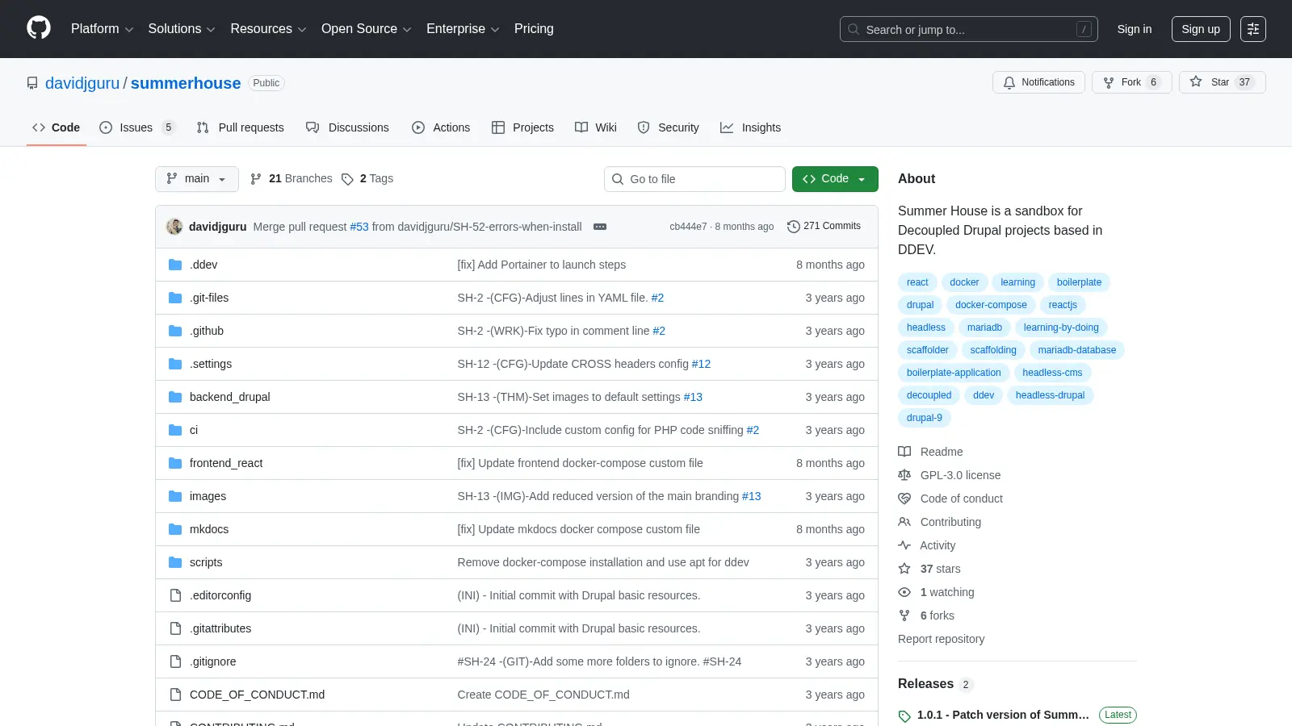
Task: Open the green Code dropdown button
Action: [x=835, y=179]
